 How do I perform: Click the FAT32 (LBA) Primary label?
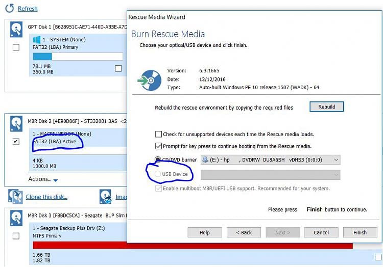56,47
